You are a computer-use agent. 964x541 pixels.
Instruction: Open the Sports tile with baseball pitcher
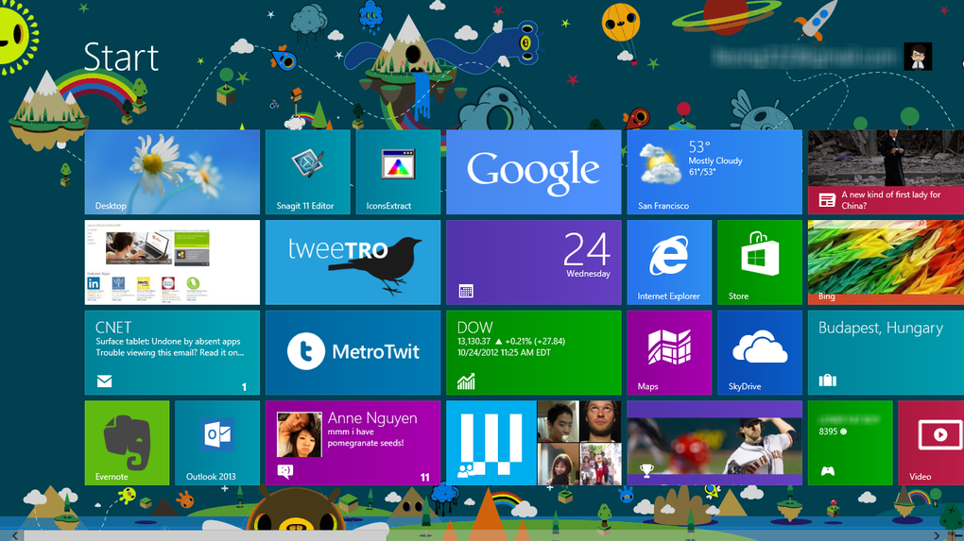click(714, 443)
